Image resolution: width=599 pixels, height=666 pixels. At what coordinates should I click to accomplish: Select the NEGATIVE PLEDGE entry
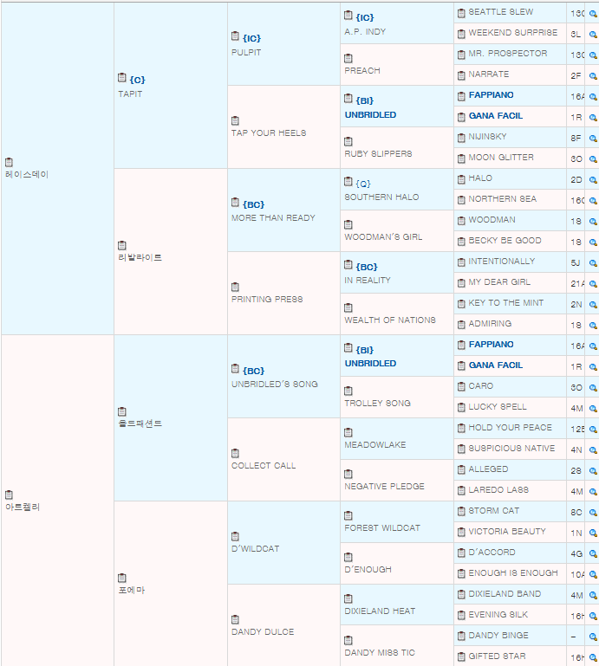(384, 487)
